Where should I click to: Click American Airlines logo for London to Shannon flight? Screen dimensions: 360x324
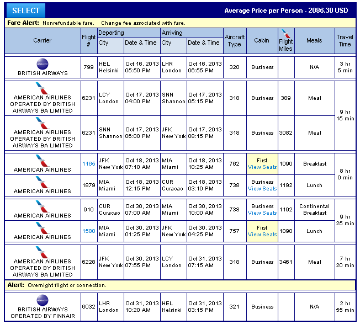[x=43, y=88]
